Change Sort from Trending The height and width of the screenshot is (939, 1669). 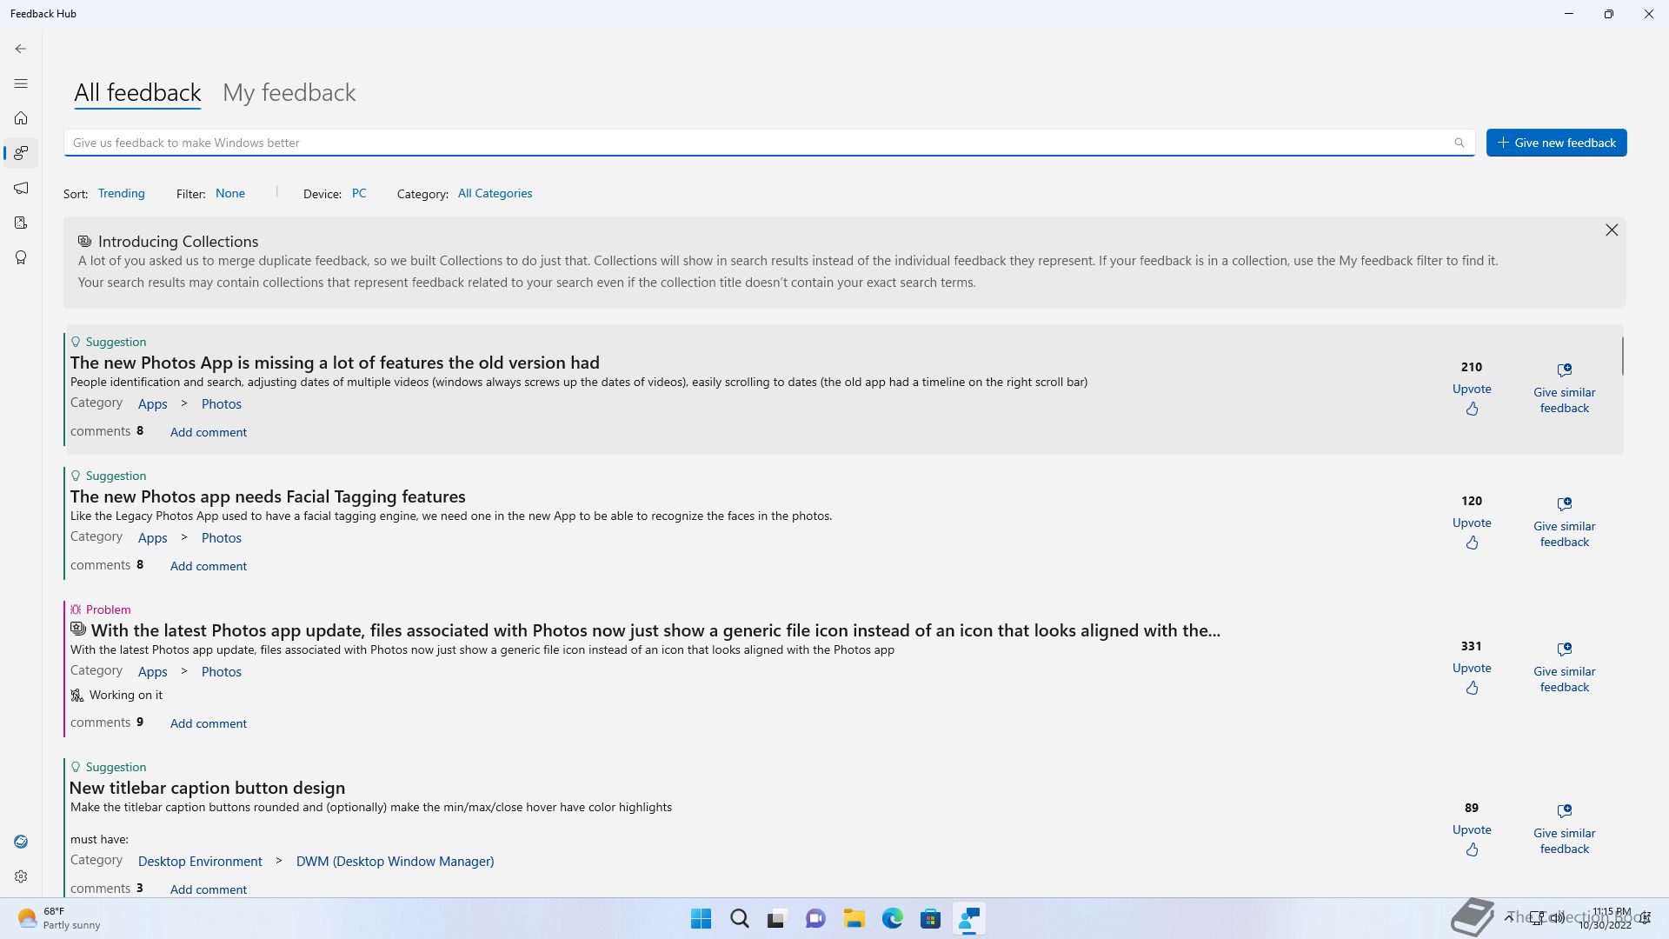pos(122,193)
